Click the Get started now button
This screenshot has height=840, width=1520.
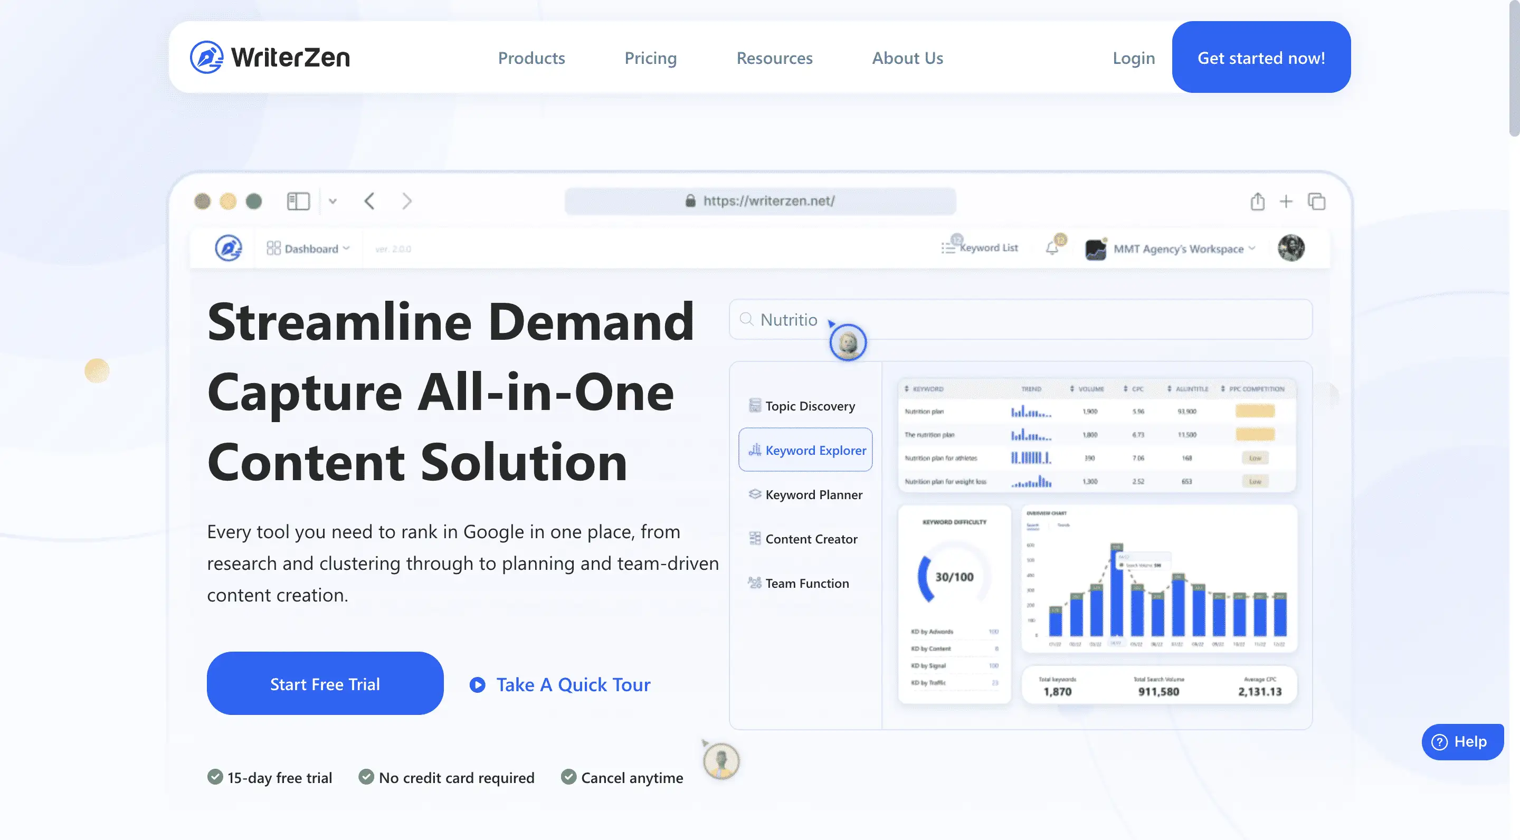click(1261, 57)
